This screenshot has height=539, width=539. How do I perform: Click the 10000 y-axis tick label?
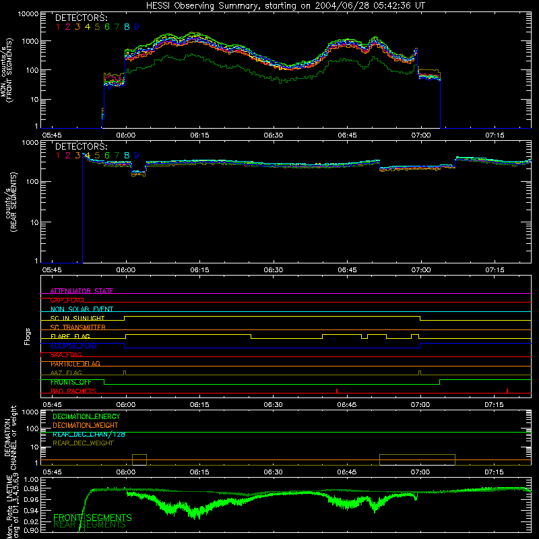click(28, 14)
